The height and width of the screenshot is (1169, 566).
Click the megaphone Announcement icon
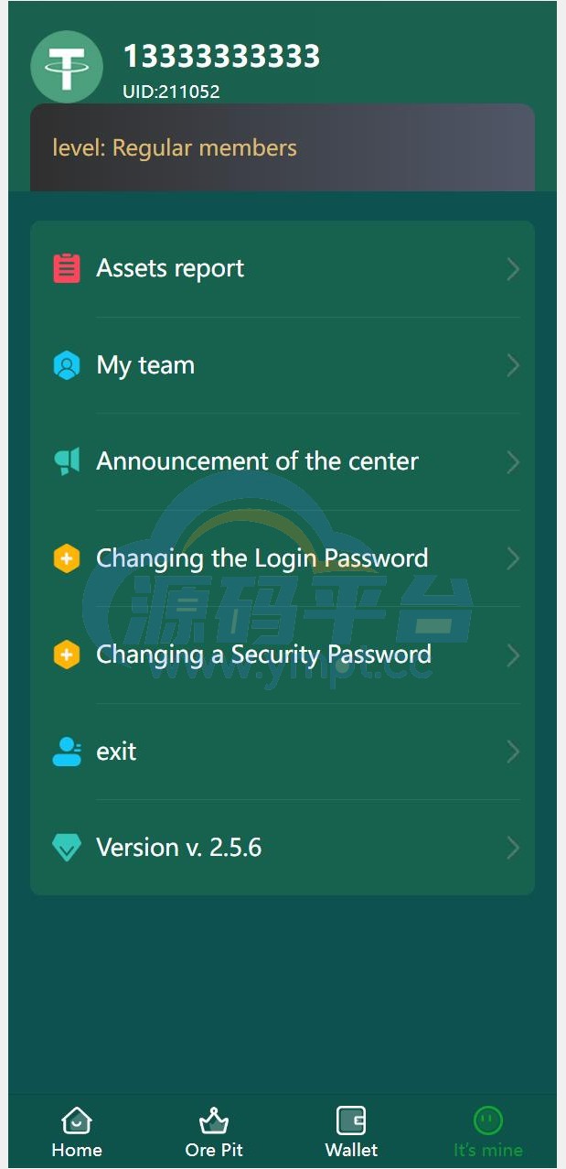coord(67,461)
